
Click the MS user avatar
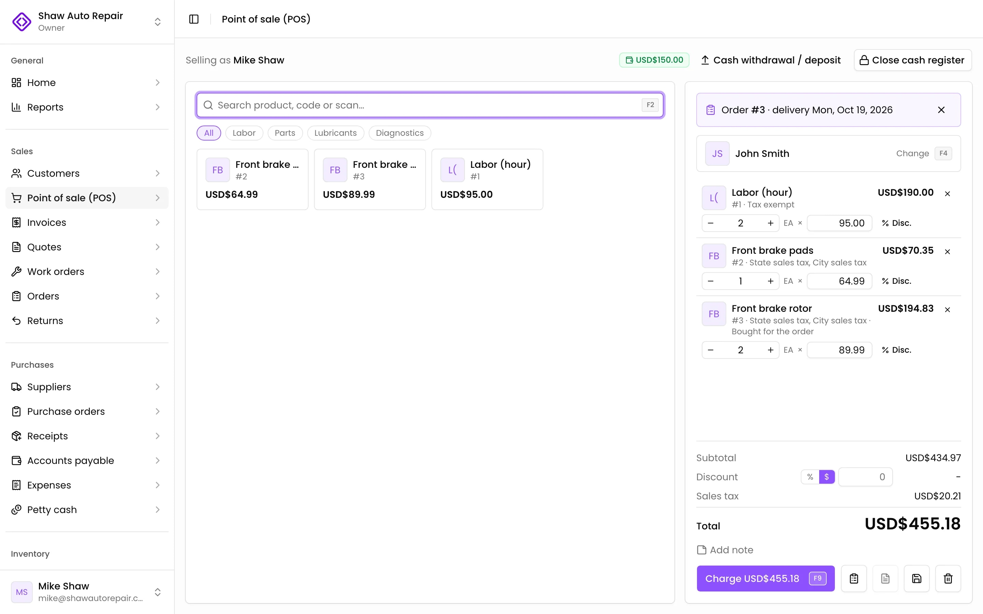22,592
